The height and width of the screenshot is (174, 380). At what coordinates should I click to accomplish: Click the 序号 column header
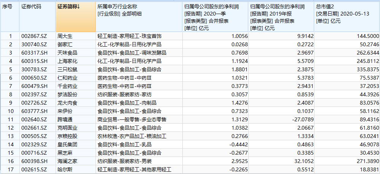pyautogui.click(x=10, y=17)
